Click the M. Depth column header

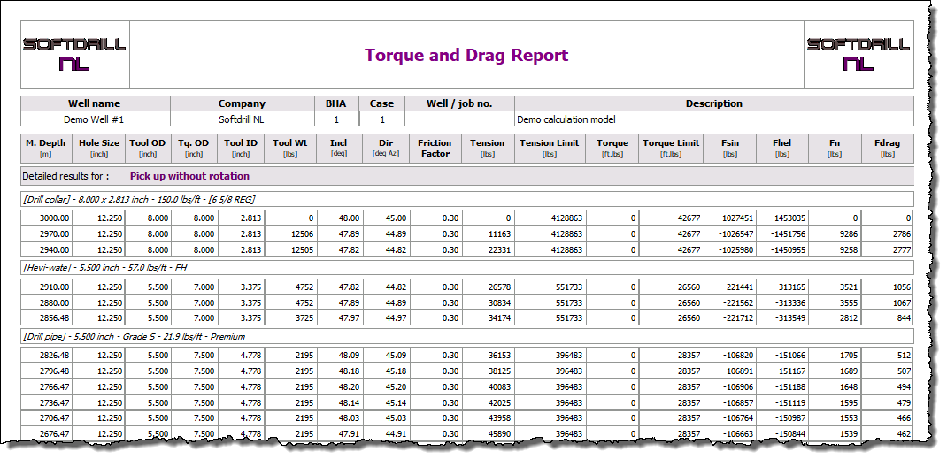click(45, 148)
